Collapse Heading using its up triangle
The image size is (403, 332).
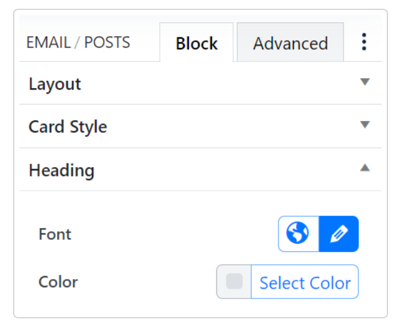(365, 168)
